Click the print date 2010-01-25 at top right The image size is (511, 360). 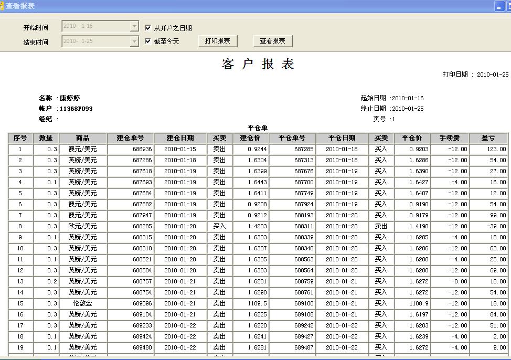[493, 75]
